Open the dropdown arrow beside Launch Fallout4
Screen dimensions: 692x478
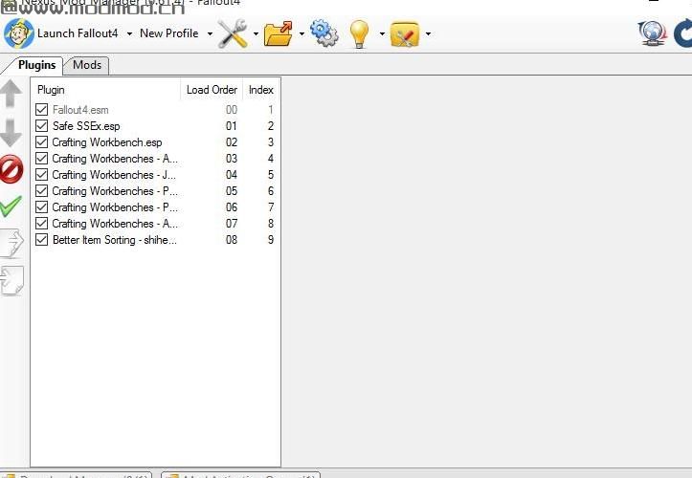click(x=129, y=33)
